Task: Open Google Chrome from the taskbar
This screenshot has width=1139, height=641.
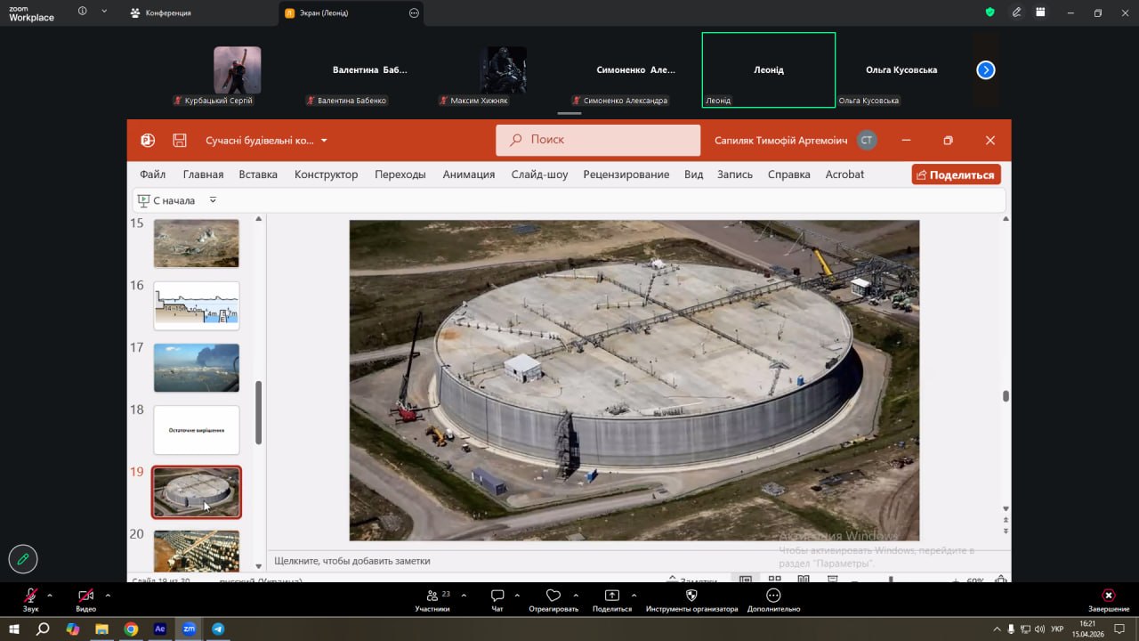Action: click(131, 629)
